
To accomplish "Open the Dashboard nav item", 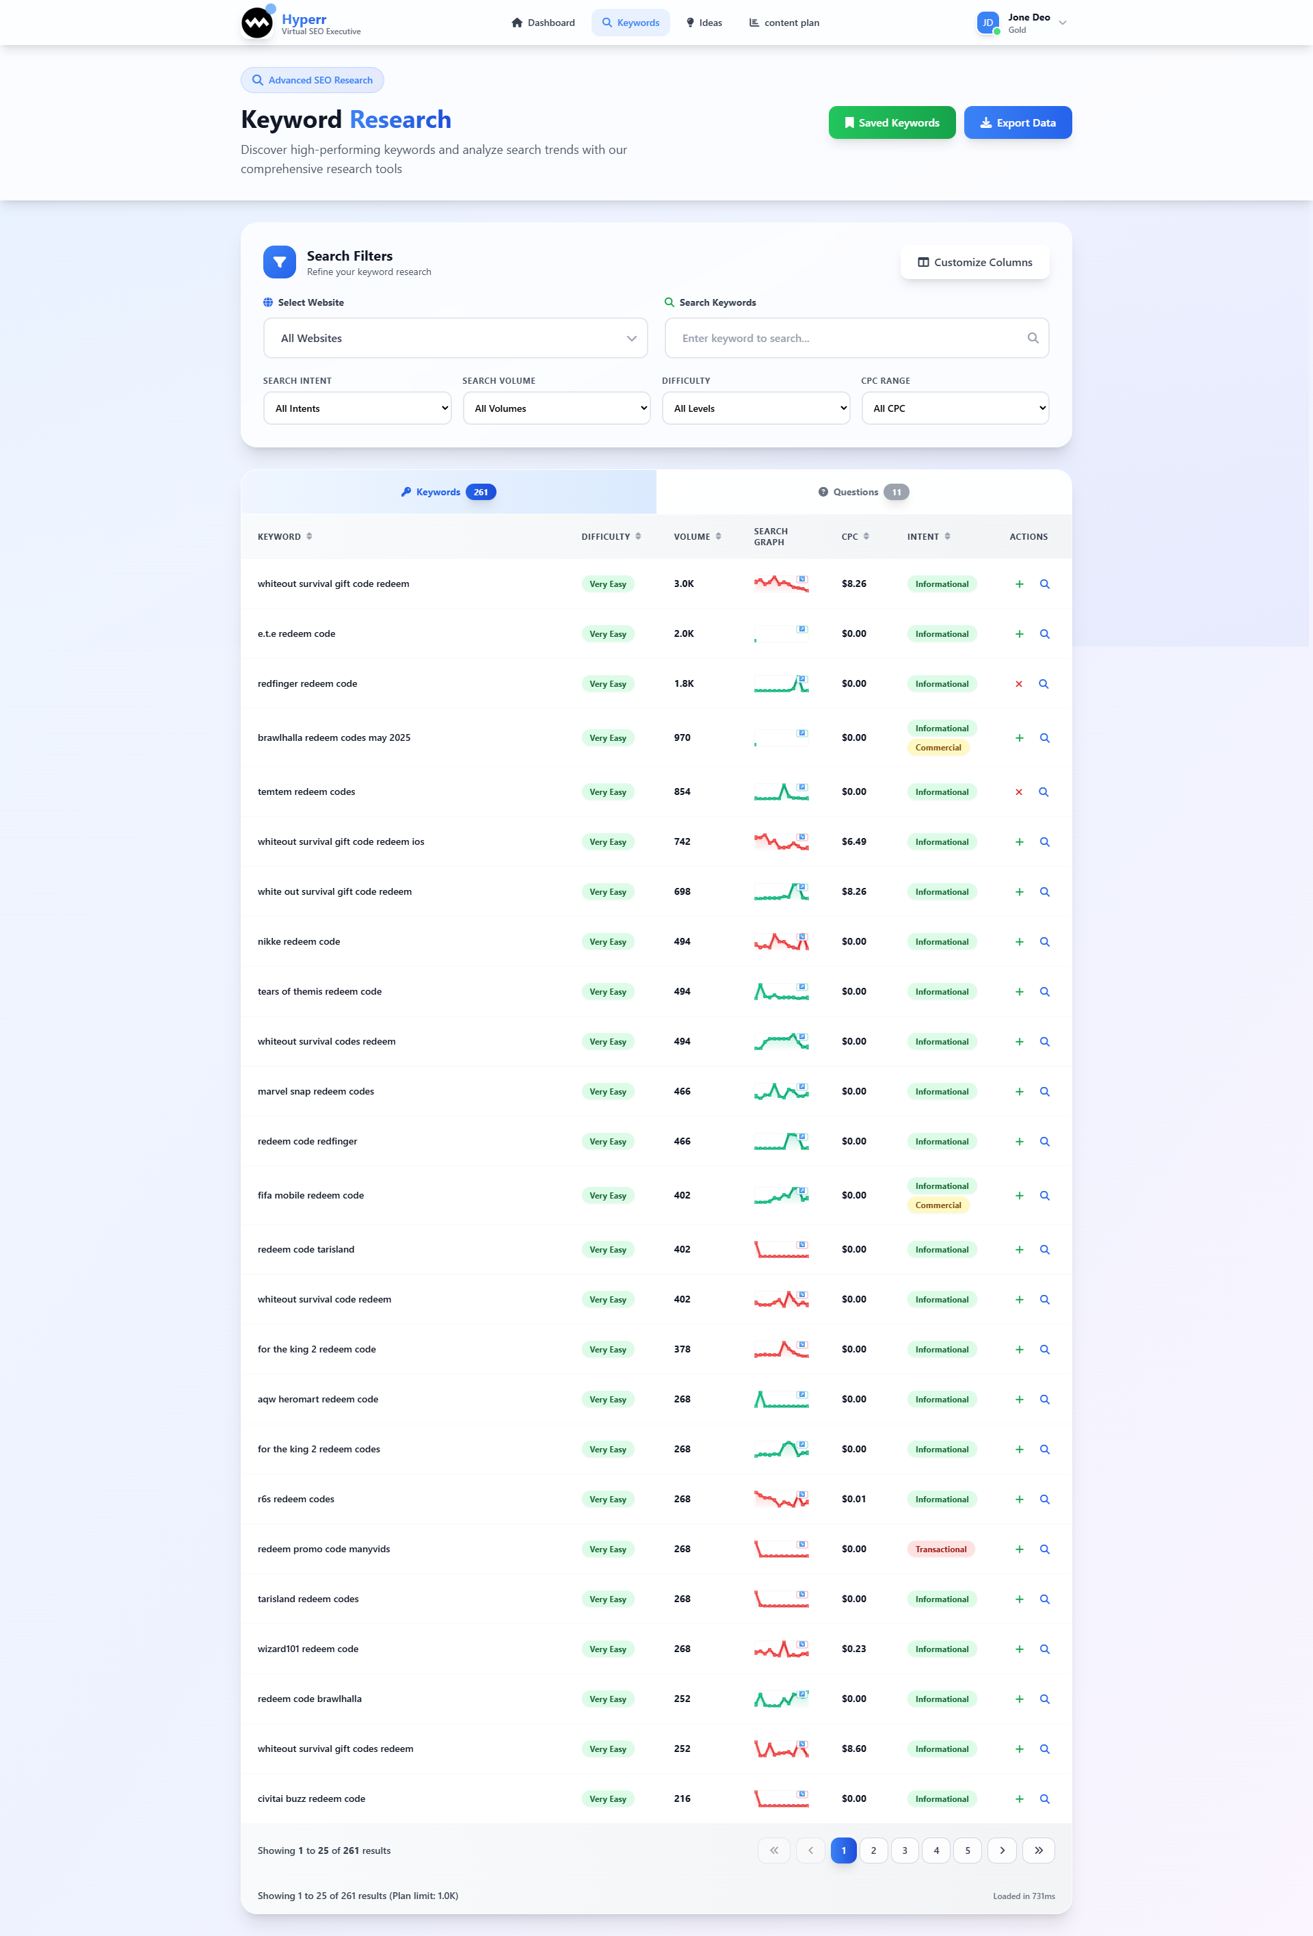I will click(543, 23).
